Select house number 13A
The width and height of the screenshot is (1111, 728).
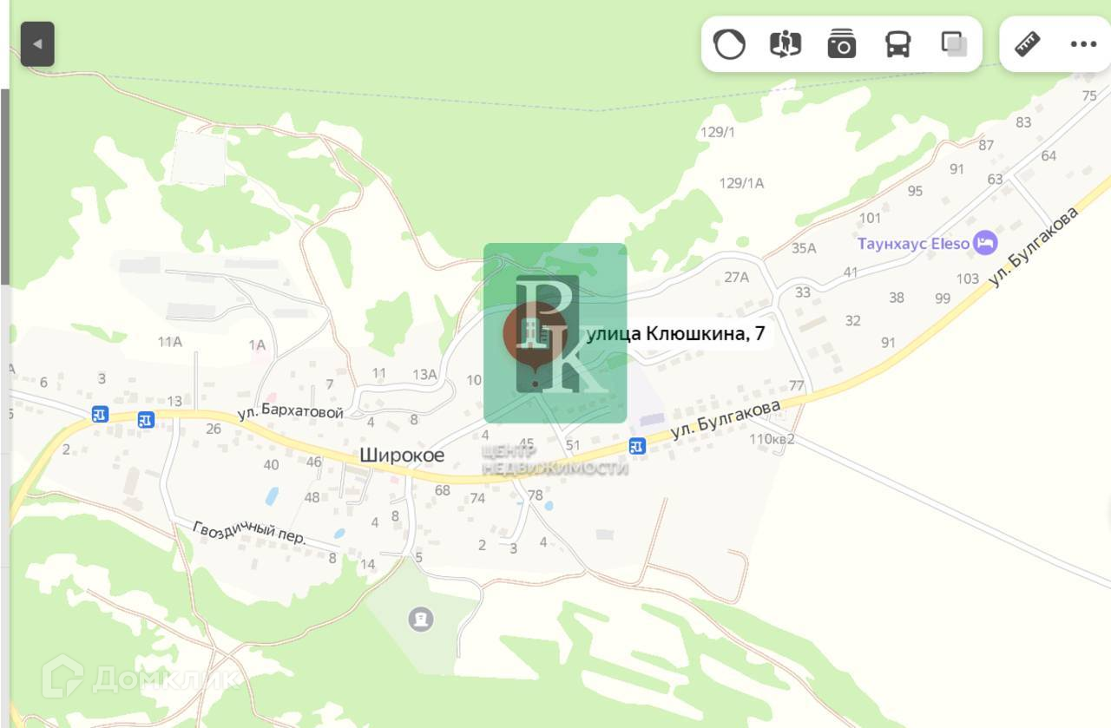tap(424, 375)
